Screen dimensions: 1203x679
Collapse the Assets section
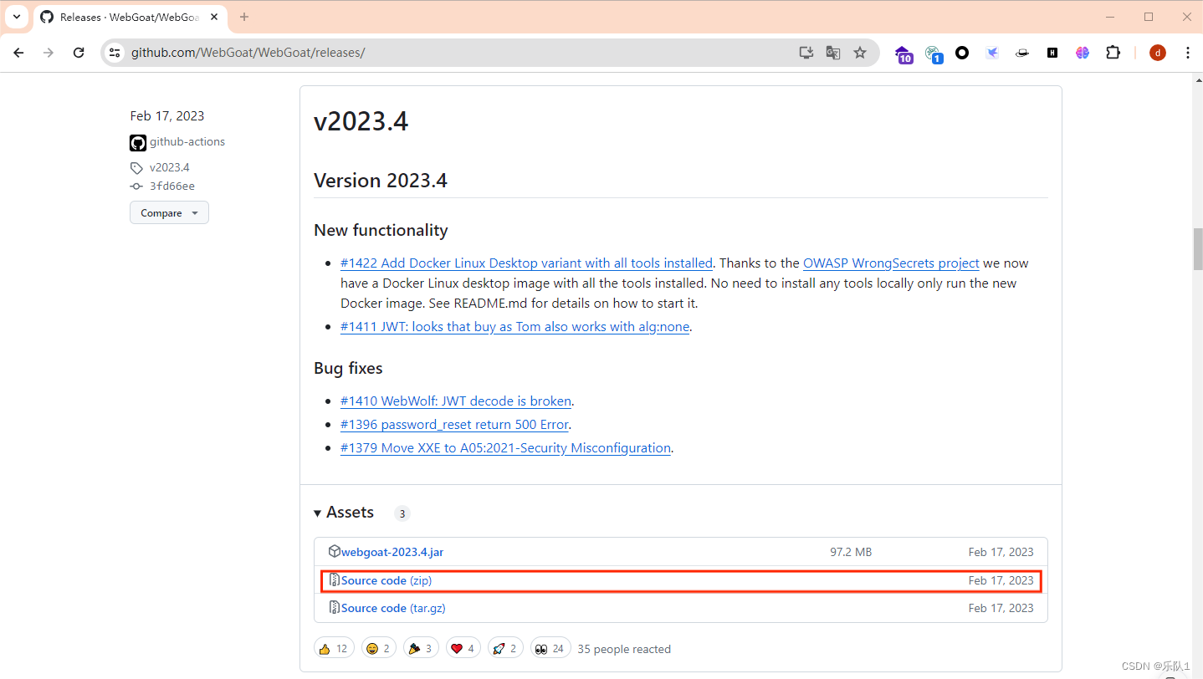click(344, 513)
